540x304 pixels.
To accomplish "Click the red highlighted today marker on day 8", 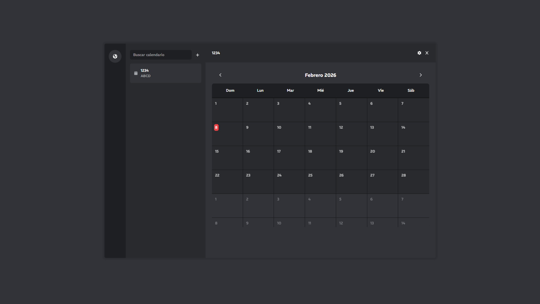I will tap(216, 127).
